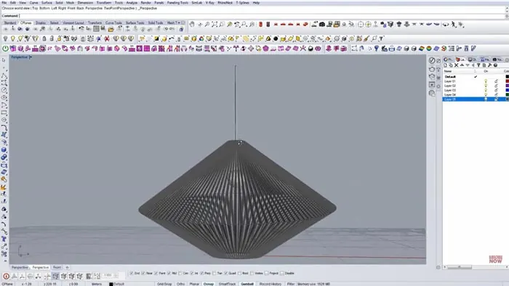Viewport: 509px width, 286px height.
Task: Expand toolbar tabs overflow arrow
Action: point(179,23)
